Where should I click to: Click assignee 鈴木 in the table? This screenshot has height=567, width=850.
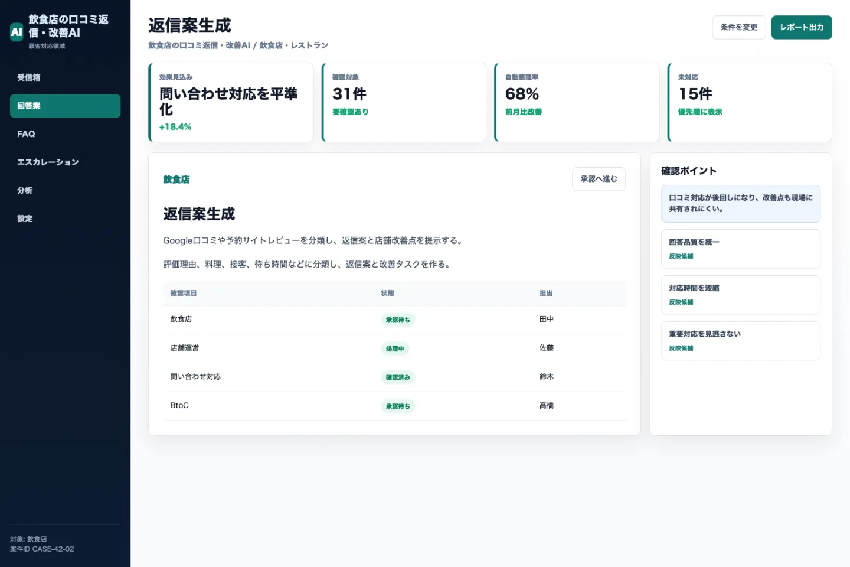point(547,376)
